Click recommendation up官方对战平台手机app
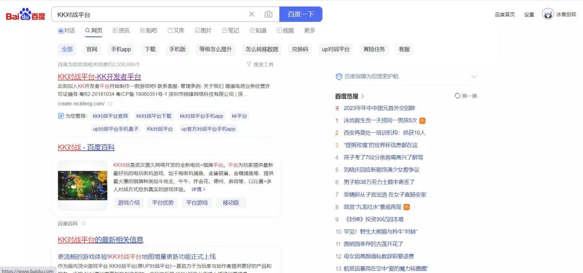The width and height of the screenshot is (583, 273). coord(208,129)
